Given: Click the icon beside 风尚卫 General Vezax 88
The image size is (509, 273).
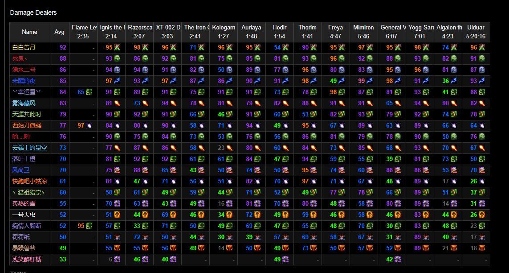Looking at the screenshot, I should [x=398, y=170].
